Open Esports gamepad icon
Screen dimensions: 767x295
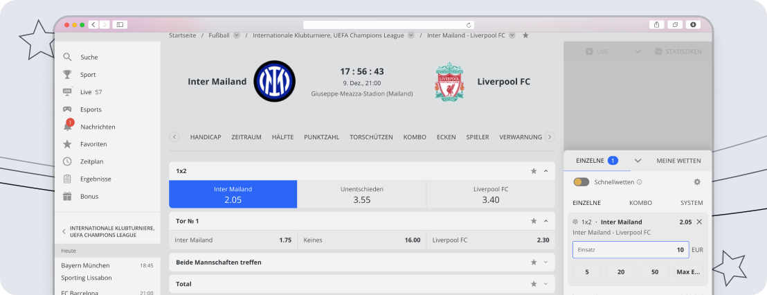pos(67,109)
